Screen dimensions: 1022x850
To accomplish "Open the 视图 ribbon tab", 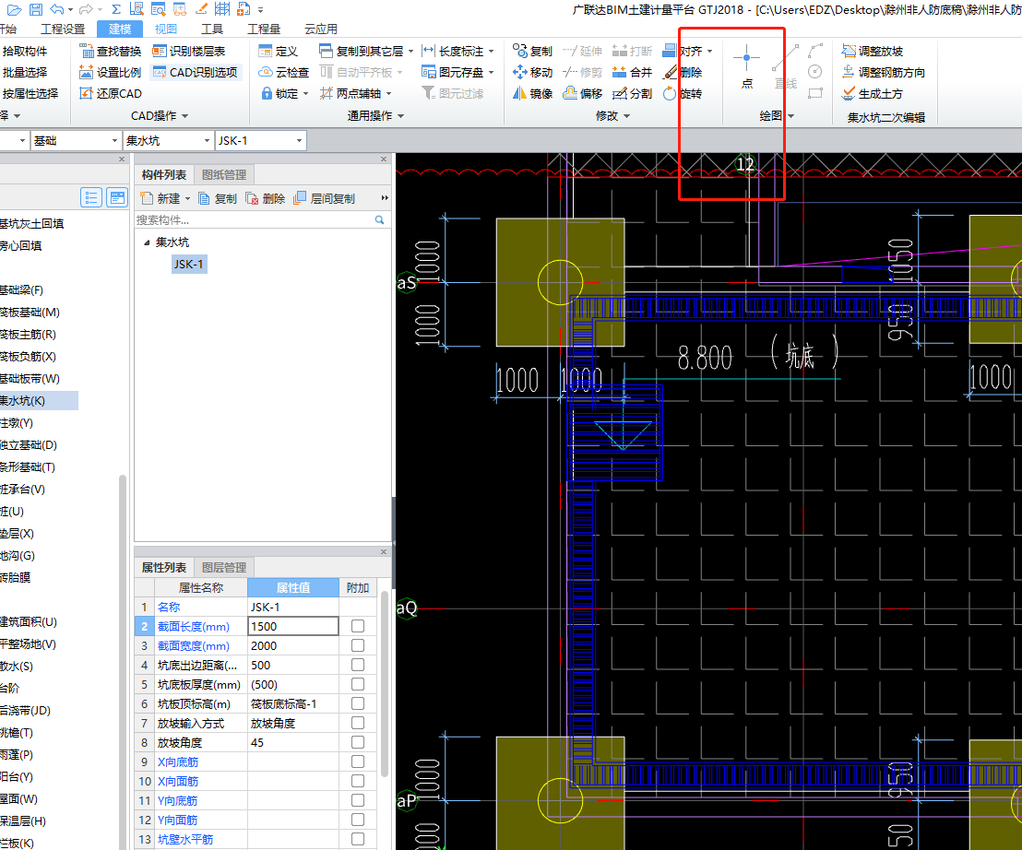I will (x=165, y=29).
